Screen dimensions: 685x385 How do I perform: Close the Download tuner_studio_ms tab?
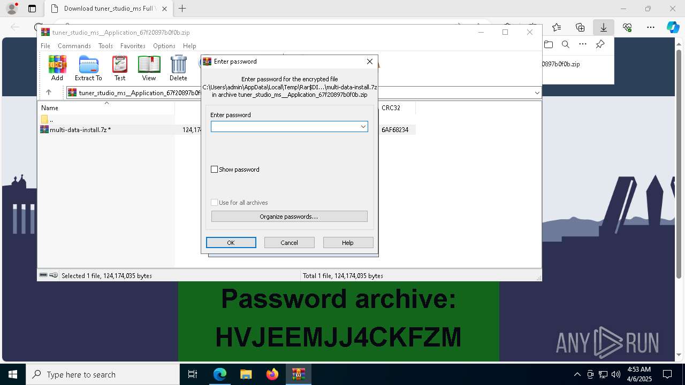pyautogui.click(x=164, y=9)
